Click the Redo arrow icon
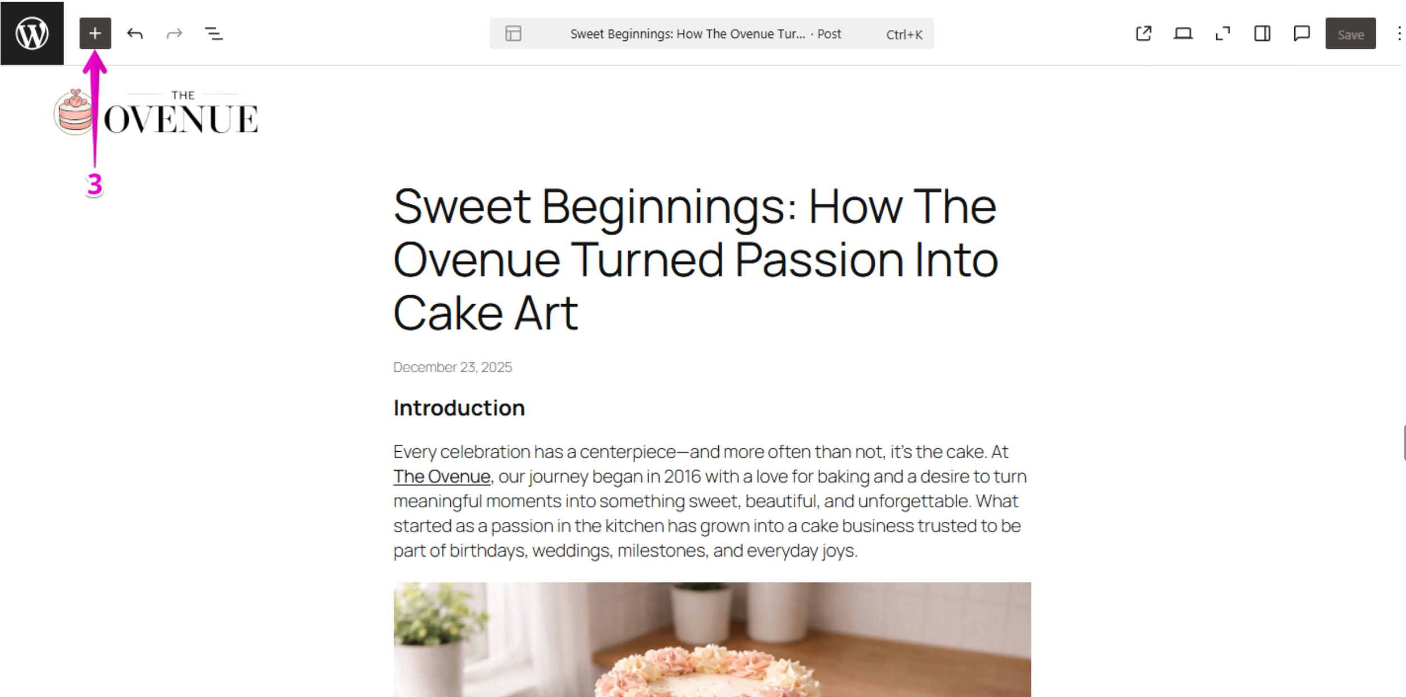Viewport: 1406px width, 697px height. pos(175,34)
